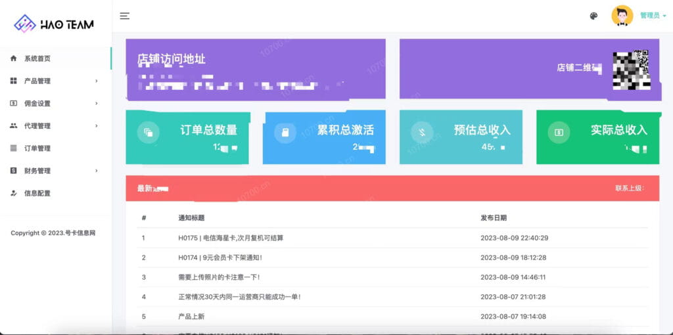
Task: Click date 2023-08-07 21:01:28
Action: pos(513,297)
